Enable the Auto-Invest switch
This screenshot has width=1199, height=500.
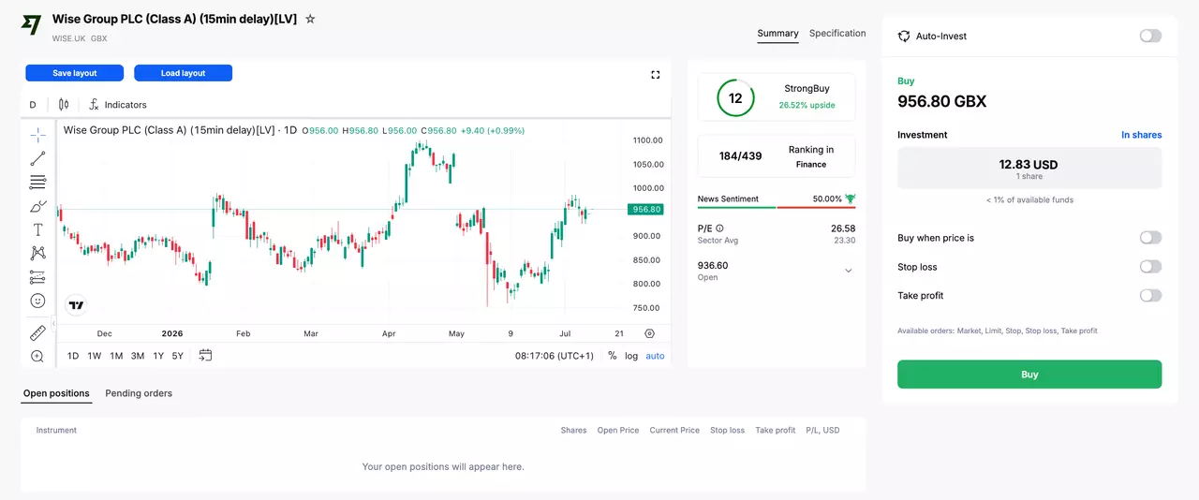(1150, 36)
